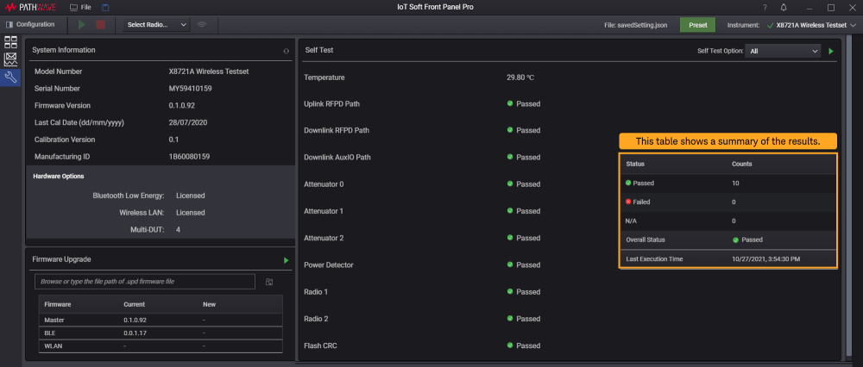Start the firmware upgrade with play icon

(286, 259)
